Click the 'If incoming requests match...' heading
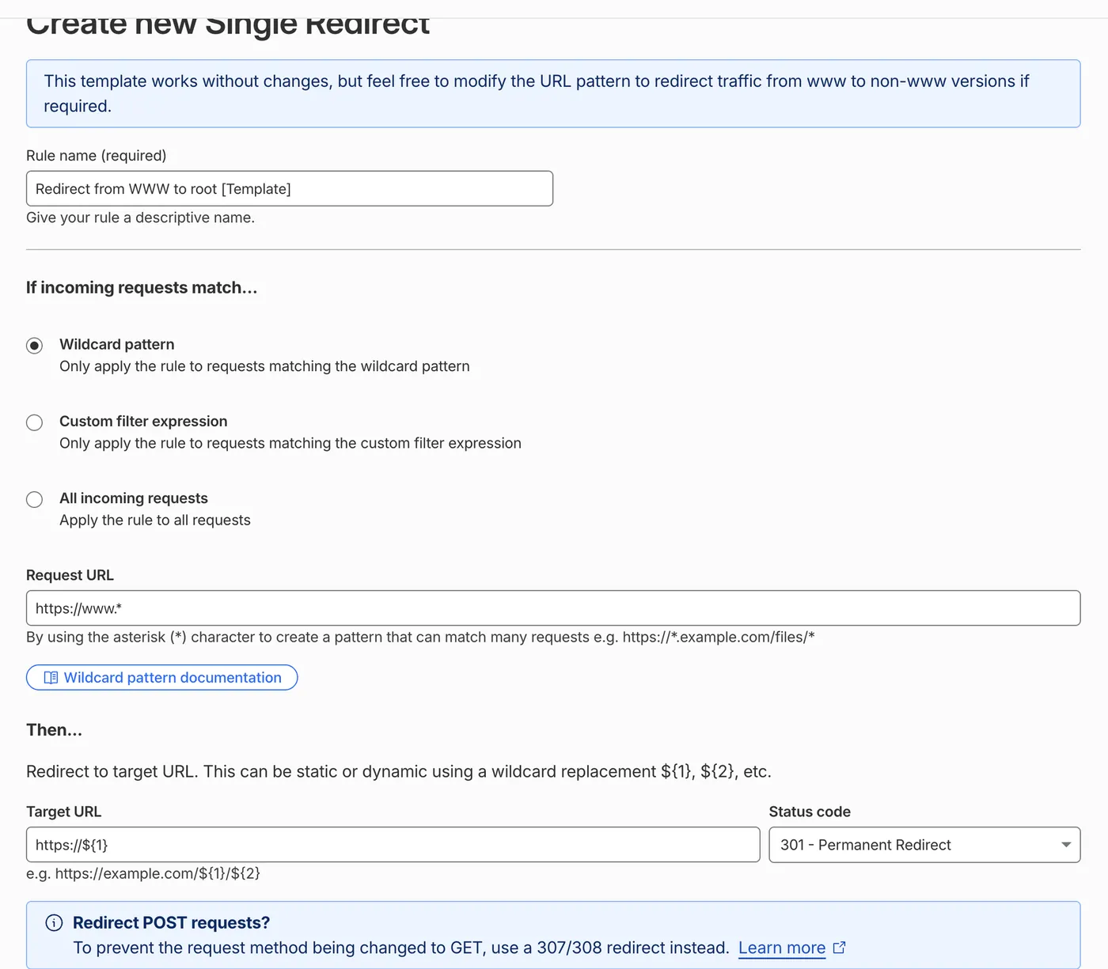This screenshot has width=1108, height=969. 142,288
